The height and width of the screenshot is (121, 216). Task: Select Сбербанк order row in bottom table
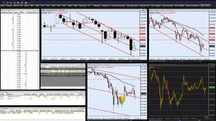click(43, 113)
